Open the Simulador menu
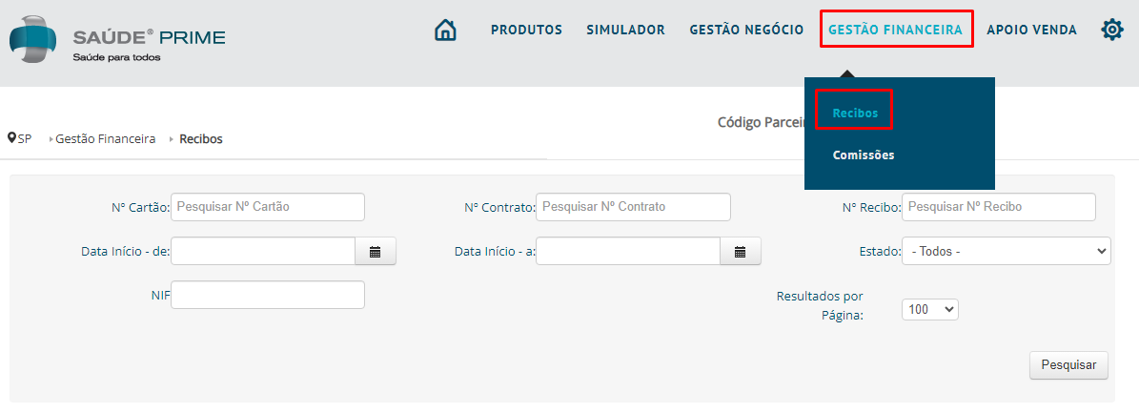The width and height of the screenshot is (1139, 413). point(625,30)
